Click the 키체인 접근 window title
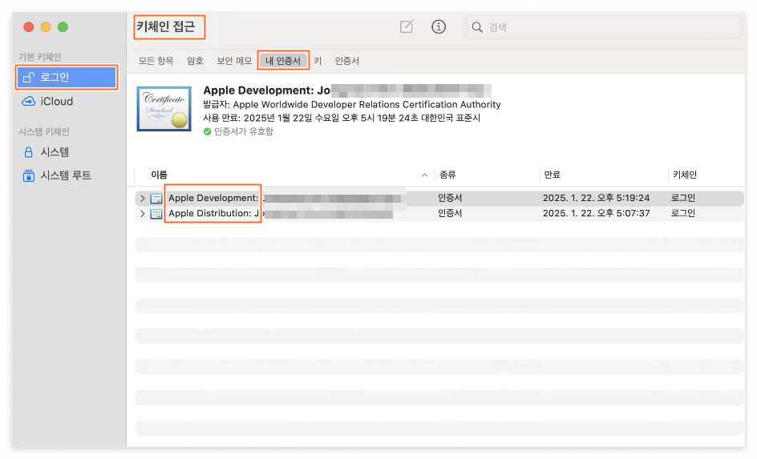The image size is (757, 459). pyautogui.click(x=165, y=26)
